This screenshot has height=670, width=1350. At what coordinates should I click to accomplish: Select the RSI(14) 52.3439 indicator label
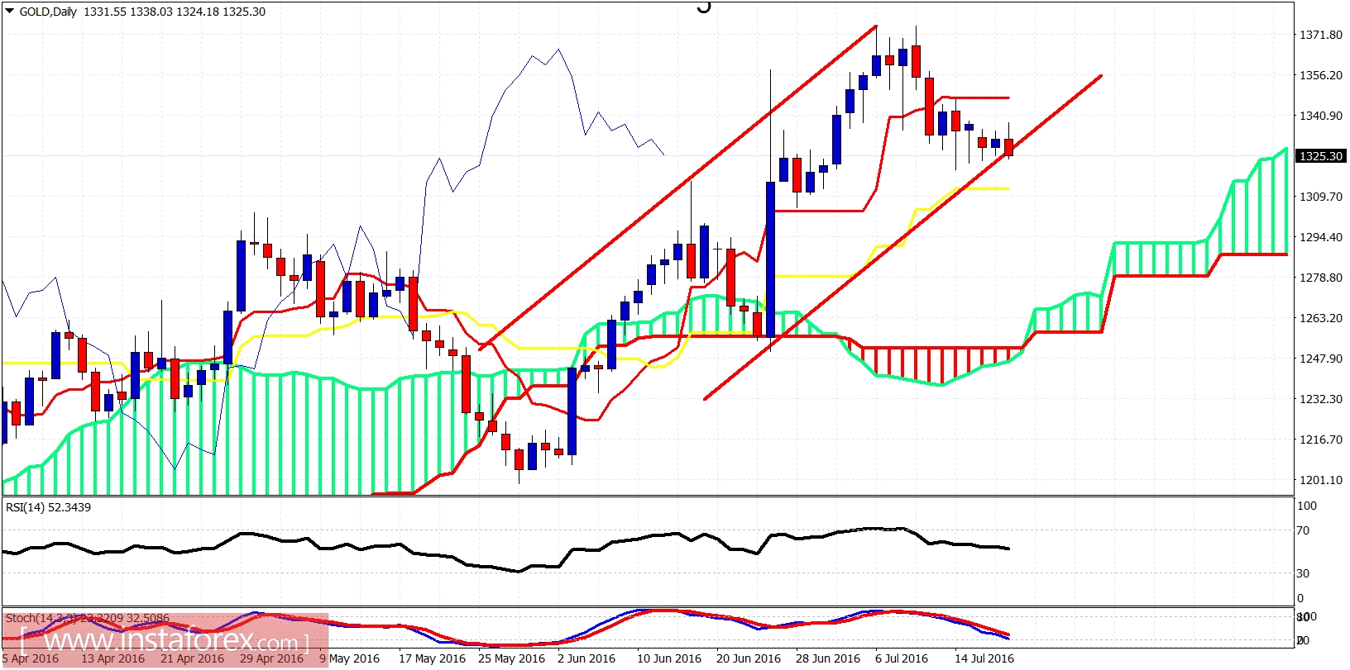[48, 507]
